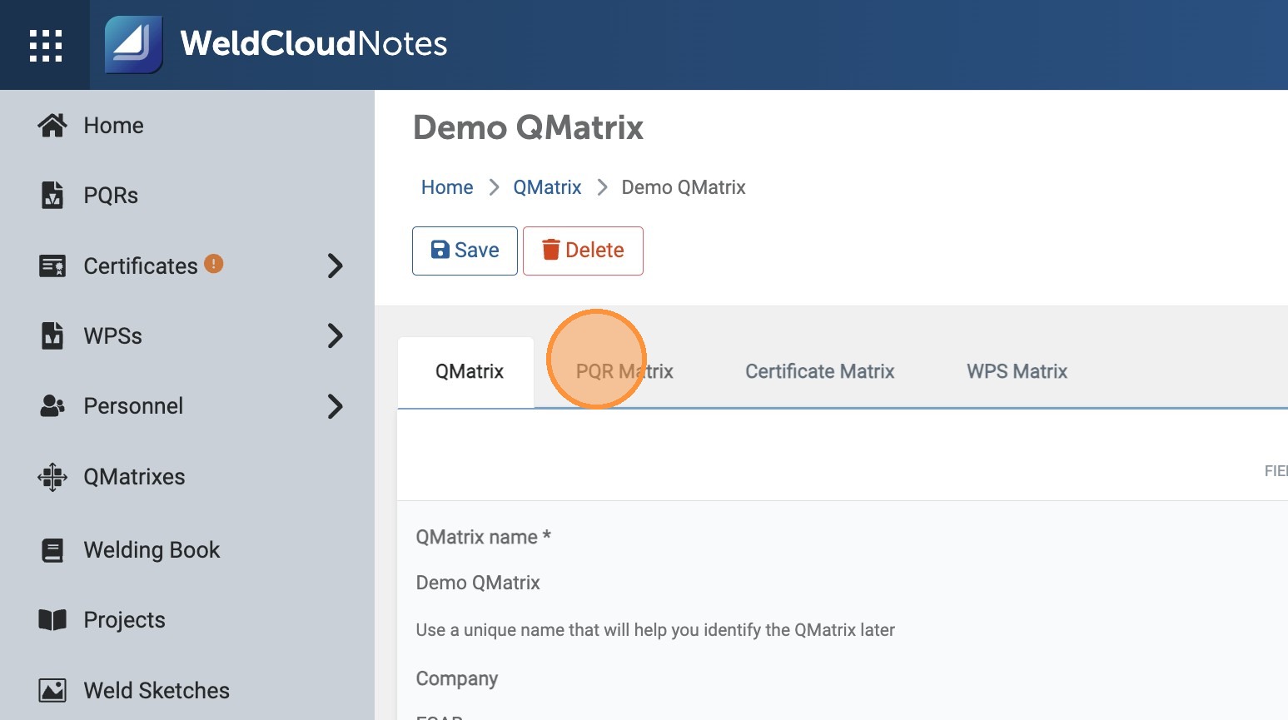The image size is (1288, 720).
Task: Click the QMatrix name input field
Action: pyautogui.click(x=666, y=583)
